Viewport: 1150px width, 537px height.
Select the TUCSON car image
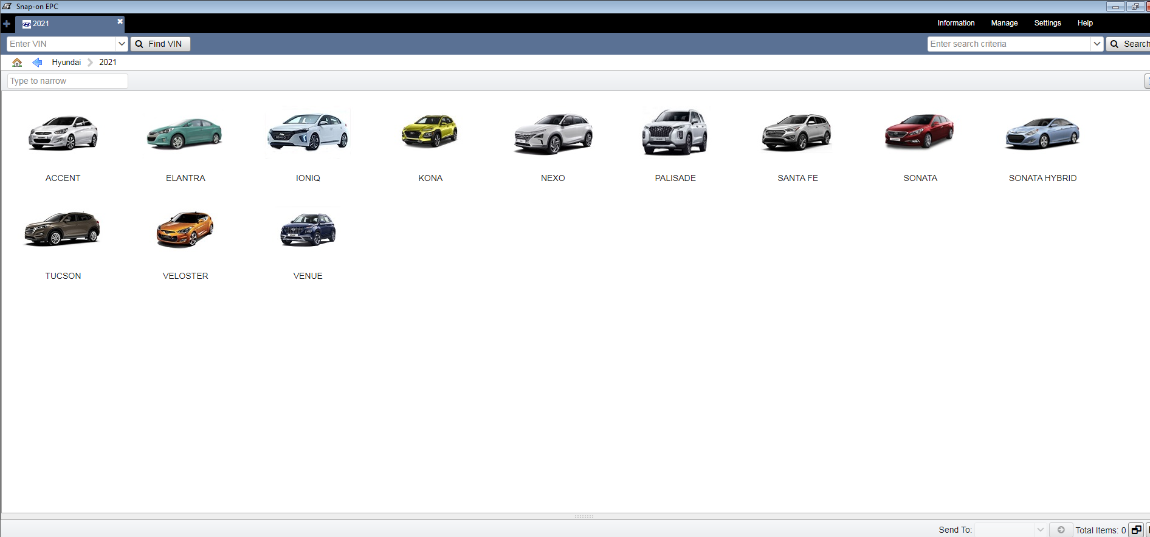point(61,229)
